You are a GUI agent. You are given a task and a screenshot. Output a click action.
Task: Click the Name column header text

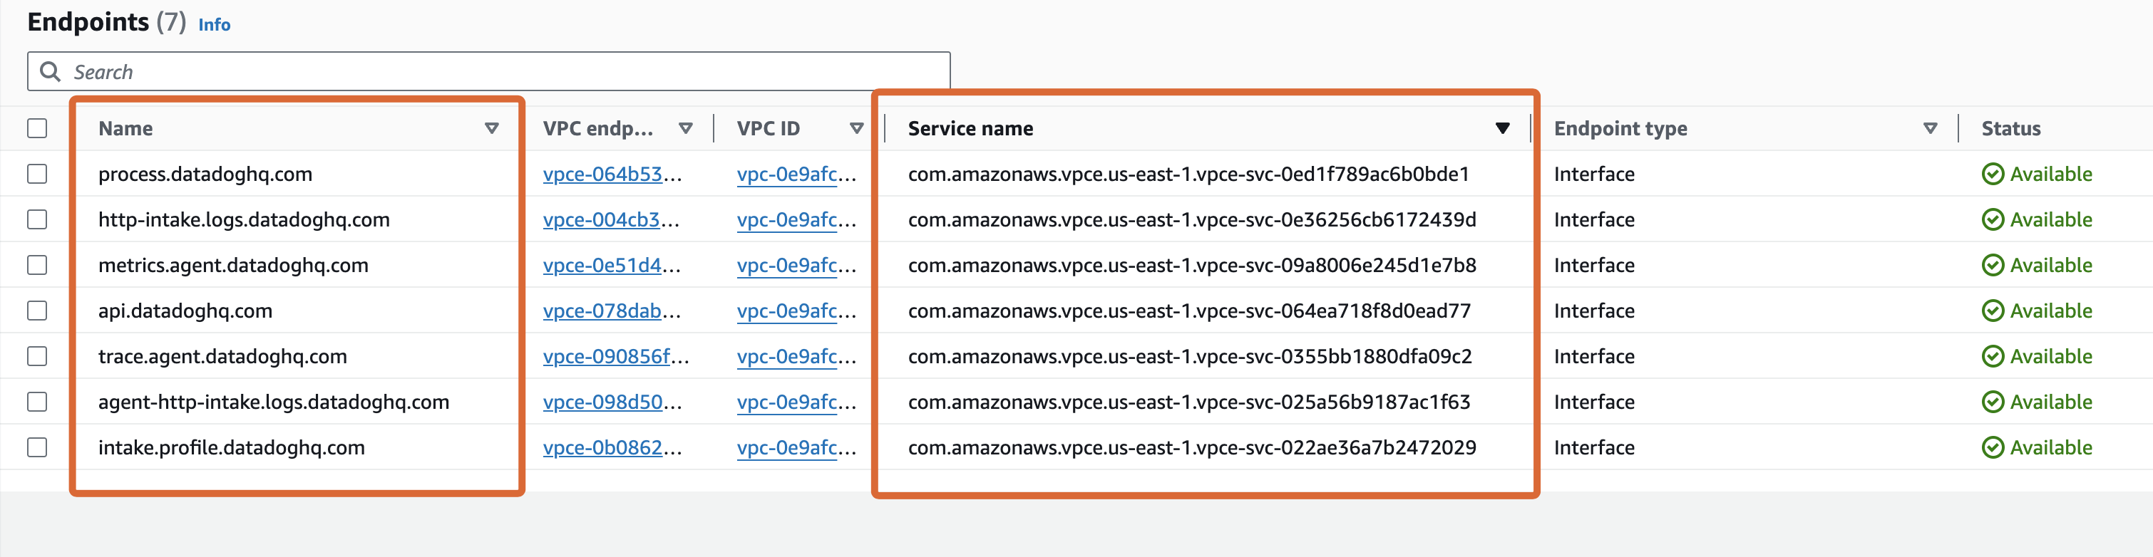(x=125, y=129)
